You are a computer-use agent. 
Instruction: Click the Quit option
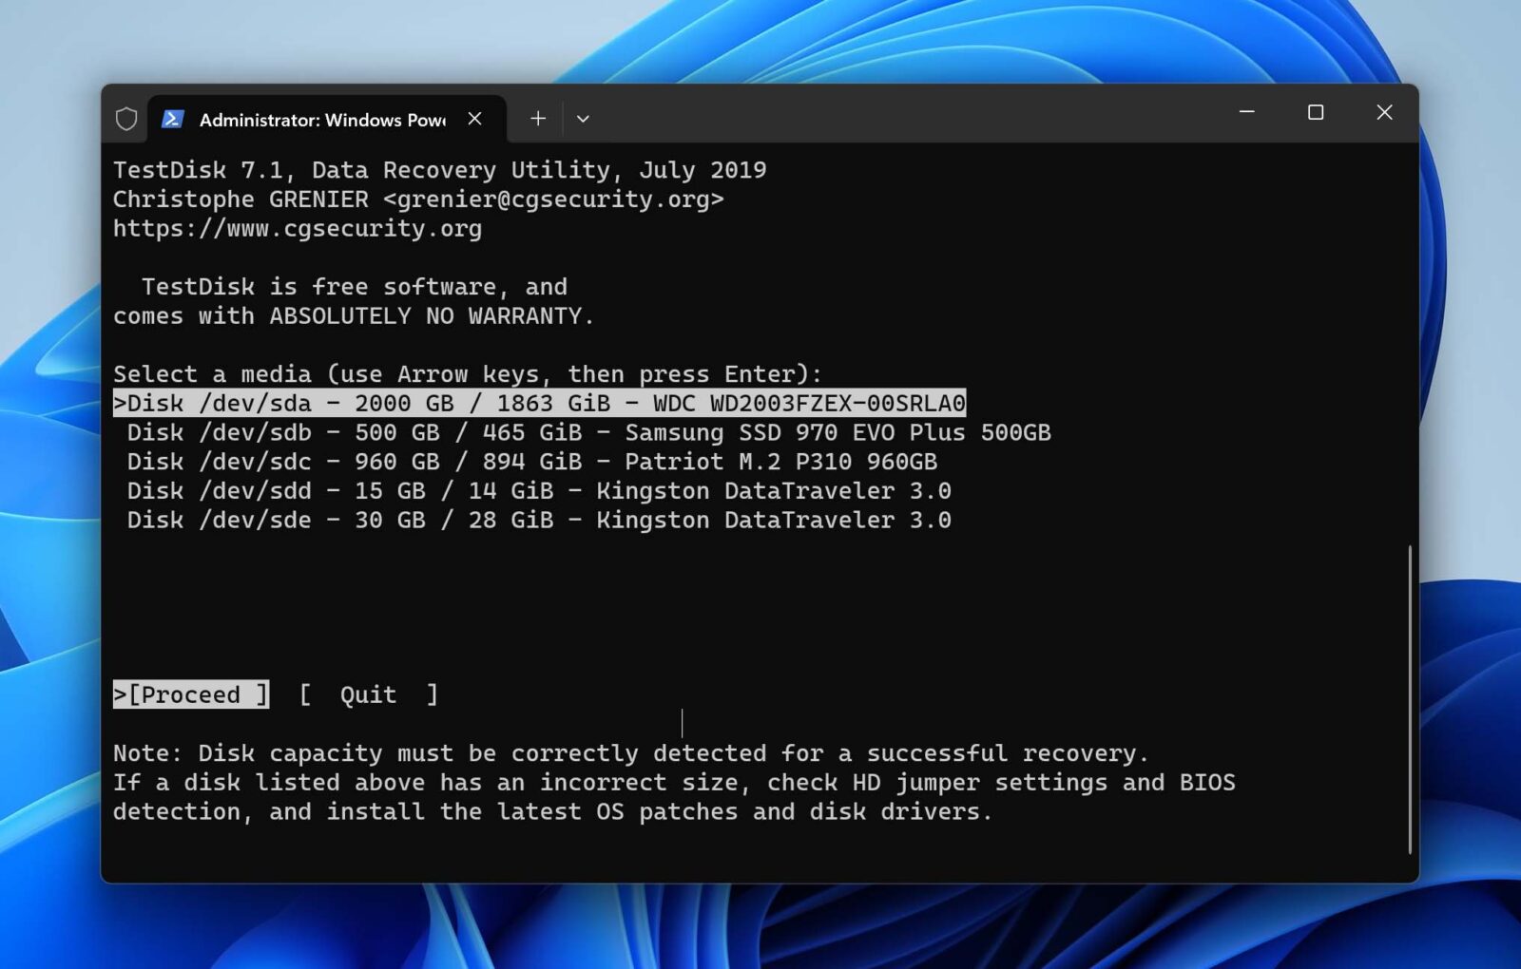[x=368, y=694]
